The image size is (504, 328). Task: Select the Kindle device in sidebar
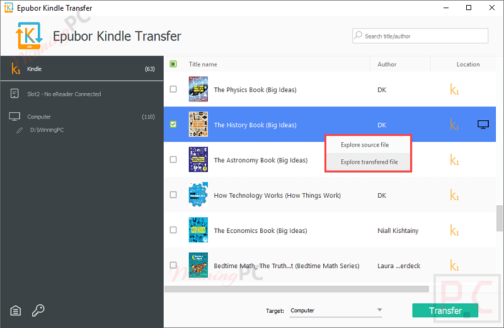82,69
